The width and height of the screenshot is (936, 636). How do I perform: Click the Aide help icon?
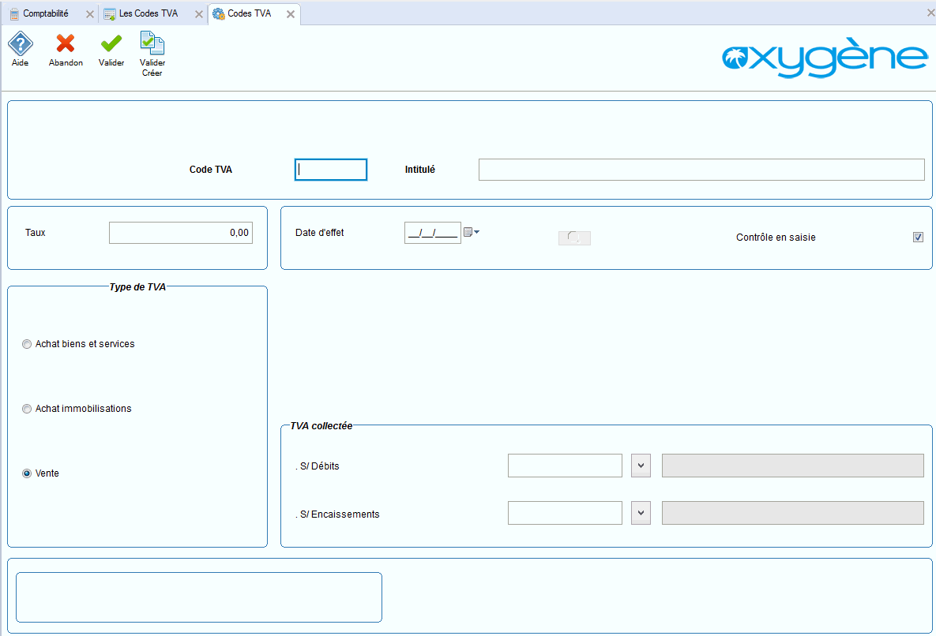point(20,44)
